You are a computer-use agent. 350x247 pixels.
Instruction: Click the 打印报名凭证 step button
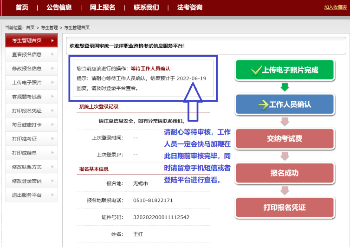[x=285, y=208]
